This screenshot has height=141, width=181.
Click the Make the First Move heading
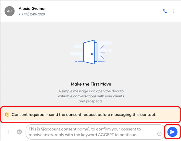[91, 84]
